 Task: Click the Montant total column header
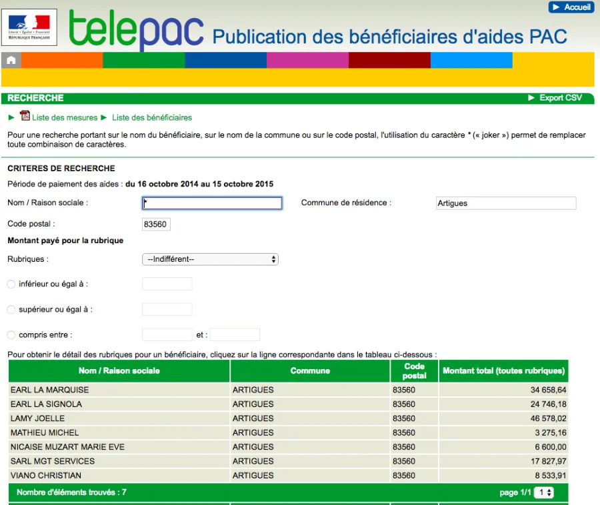[x=503, y=371]
